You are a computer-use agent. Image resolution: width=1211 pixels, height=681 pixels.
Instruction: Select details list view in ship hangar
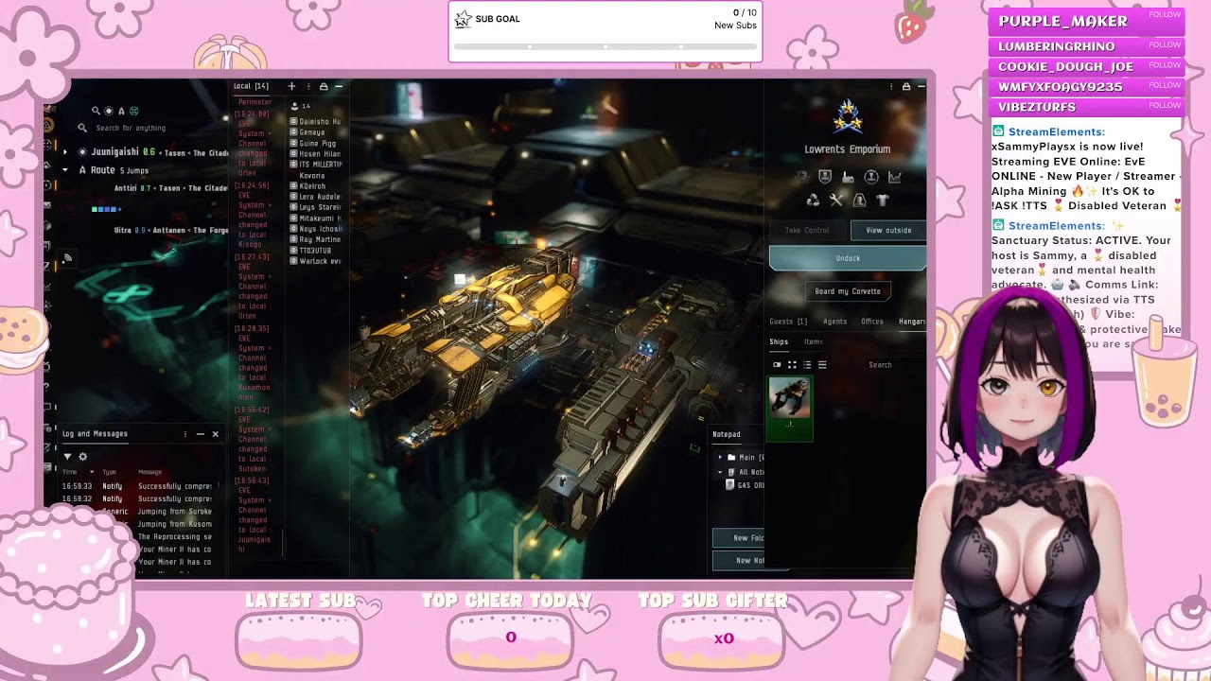807,365
